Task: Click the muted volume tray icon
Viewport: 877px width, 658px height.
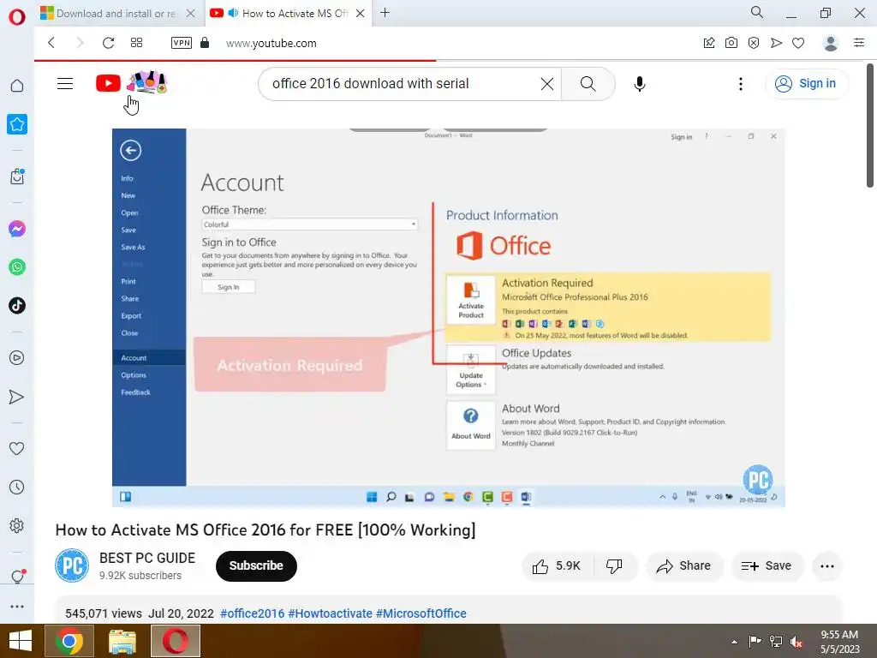Action: (x=796, y=642)
